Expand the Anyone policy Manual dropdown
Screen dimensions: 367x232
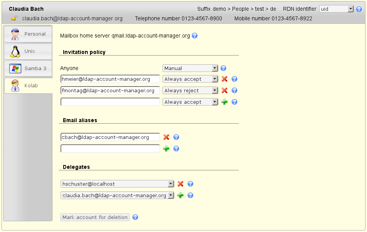tap(190, 68)
